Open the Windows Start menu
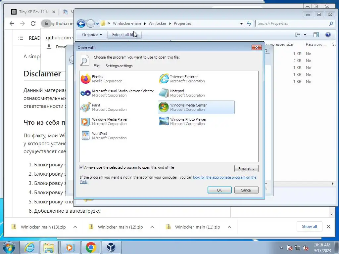The image size is (339, 254). 9,247
